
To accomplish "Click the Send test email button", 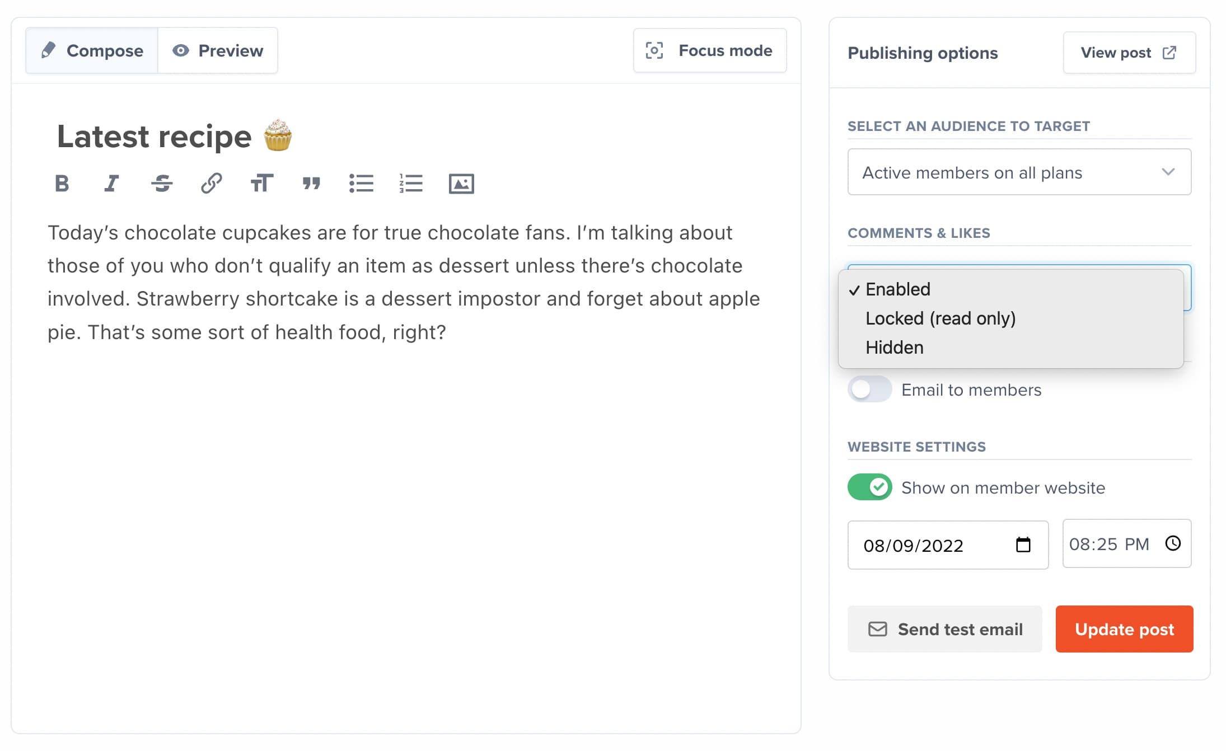I will pyautogui.click(x=944, y=629).
